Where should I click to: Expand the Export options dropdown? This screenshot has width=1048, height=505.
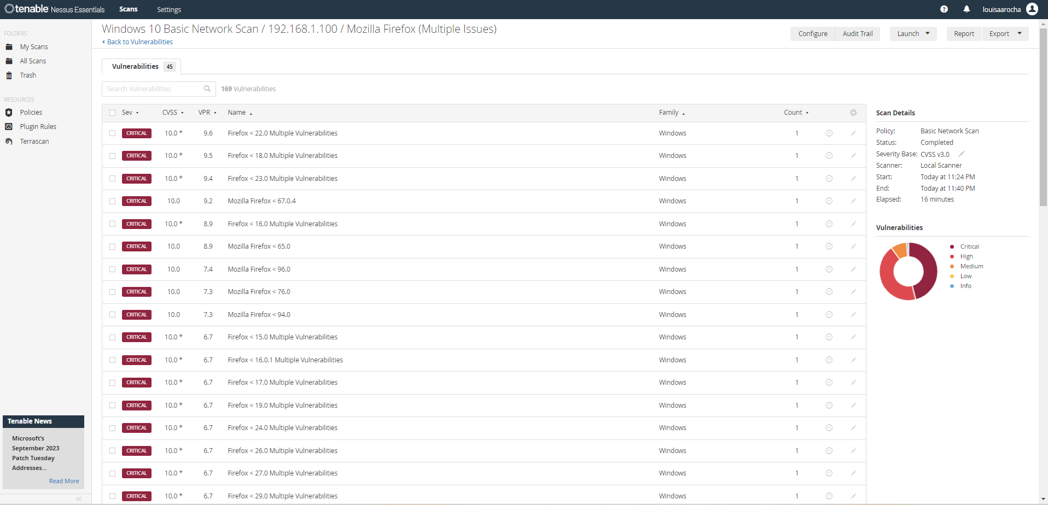pyautogui.click(x=1005, y=33)
